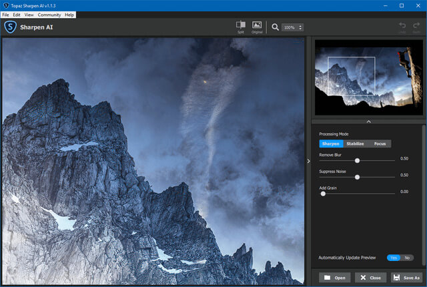427x287 pixels.
Task: Open the File menu
Action: 6,15
